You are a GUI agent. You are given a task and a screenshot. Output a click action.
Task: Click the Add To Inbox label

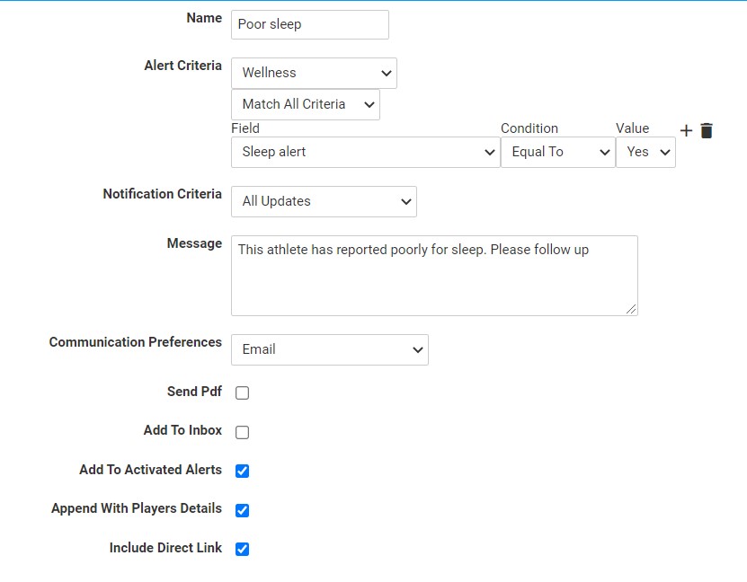[183, 430]
